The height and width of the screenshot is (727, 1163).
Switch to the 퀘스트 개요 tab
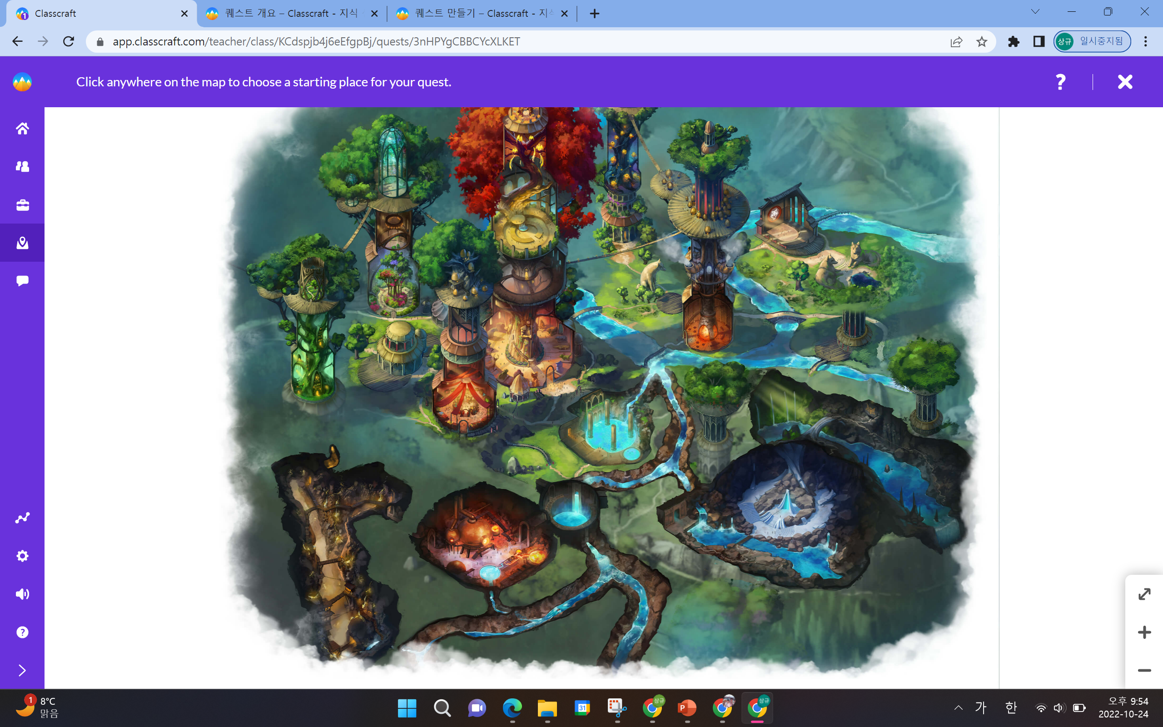(291, 14)
